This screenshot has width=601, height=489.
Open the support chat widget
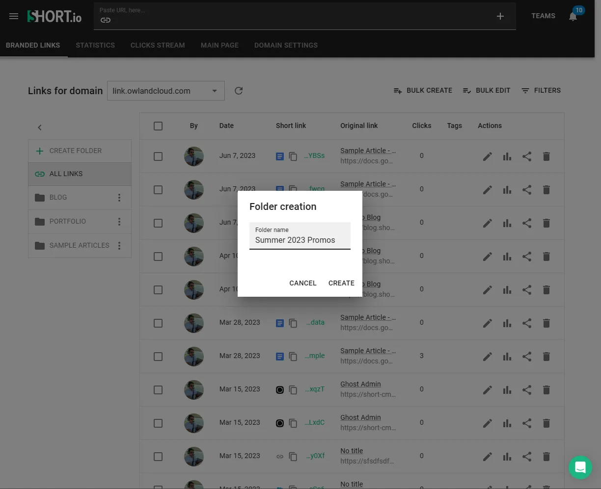click(580, 467)
